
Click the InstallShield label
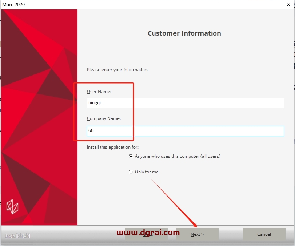click(x=17, y=236)
